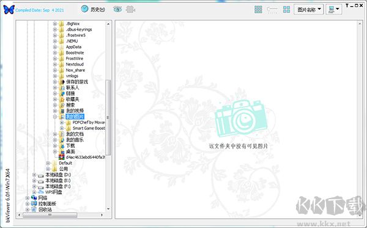The image size is (367, 228).
Task: Select the Default user folder
Action: (x=65, y=163)
